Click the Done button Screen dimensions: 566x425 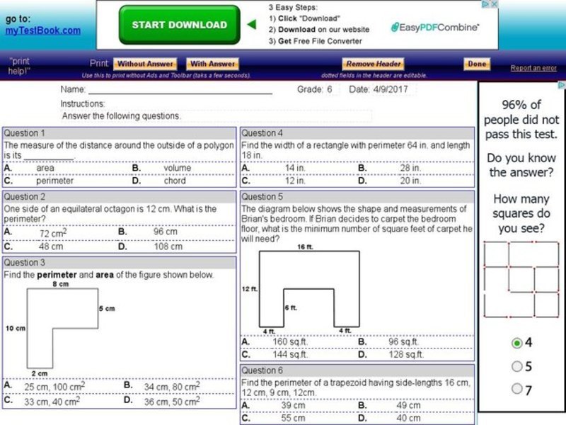click(476, 63)
